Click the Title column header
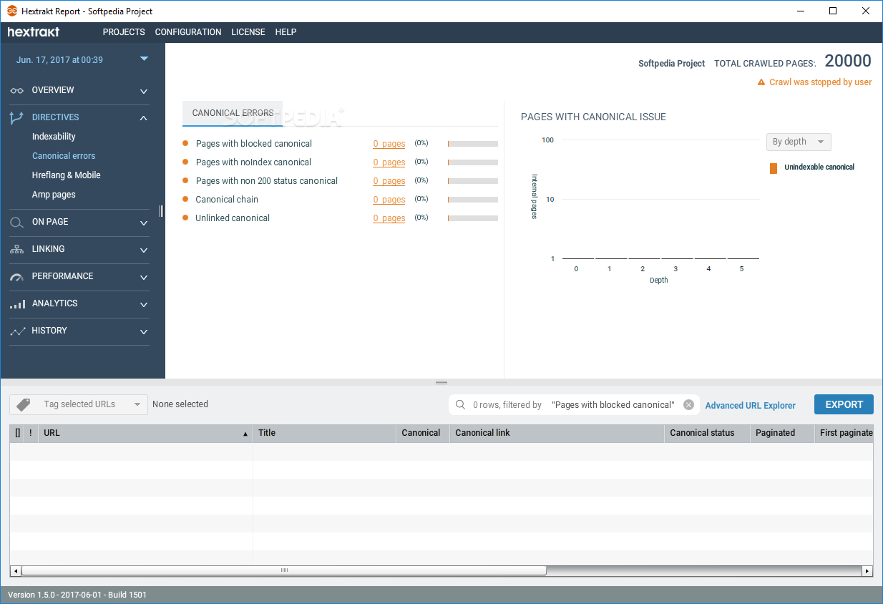Viewport: 883px width, 604px height. point(324,433)
